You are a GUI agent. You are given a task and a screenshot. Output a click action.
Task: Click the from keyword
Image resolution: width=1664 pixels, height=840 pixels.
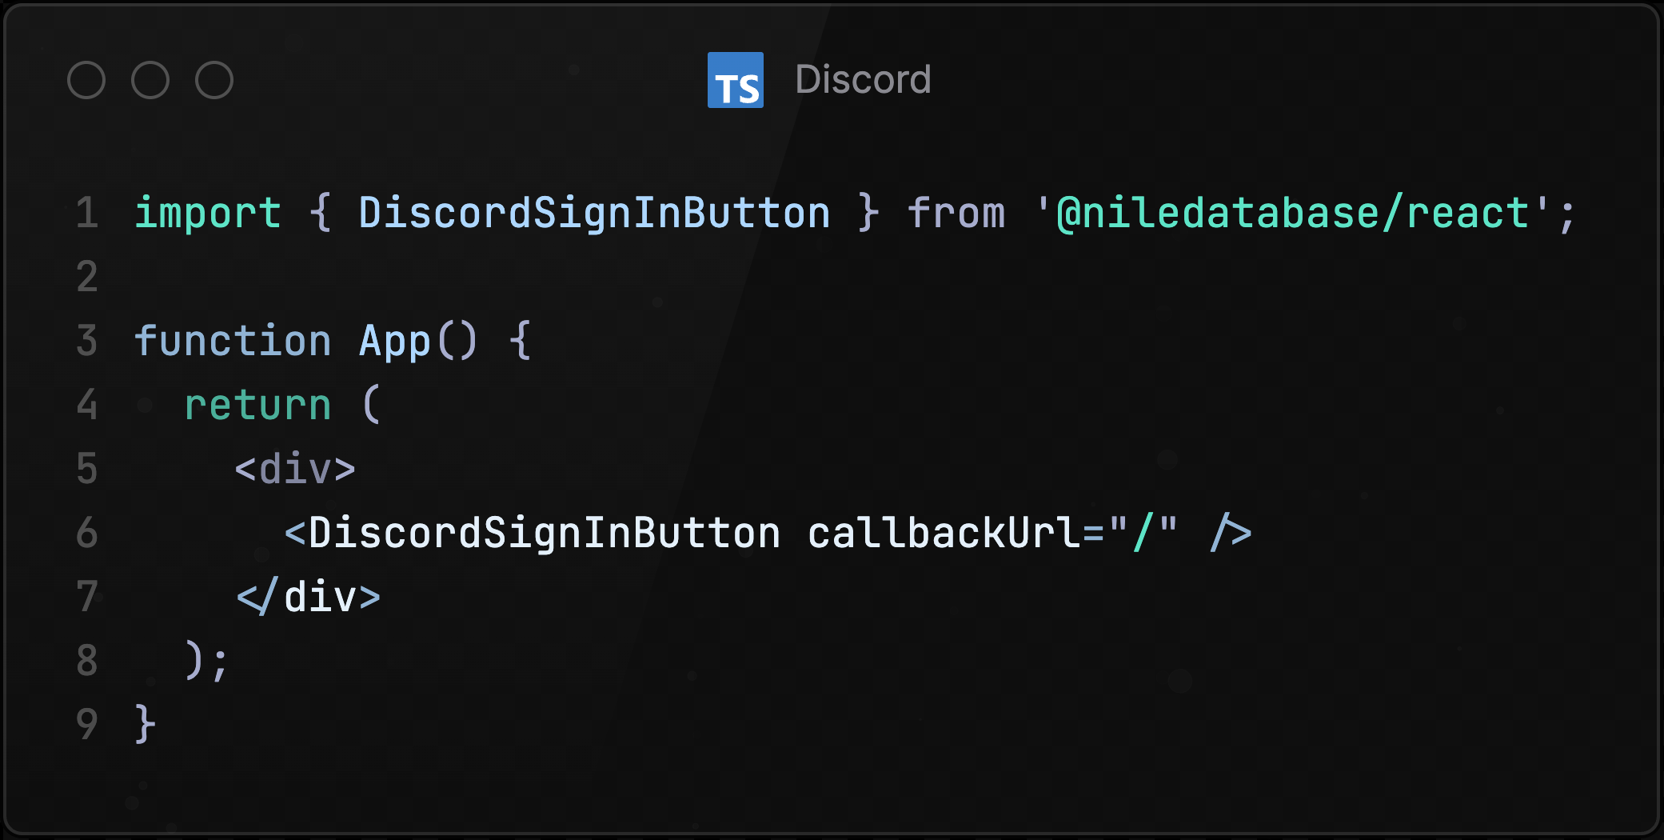[x=956, y=214]
